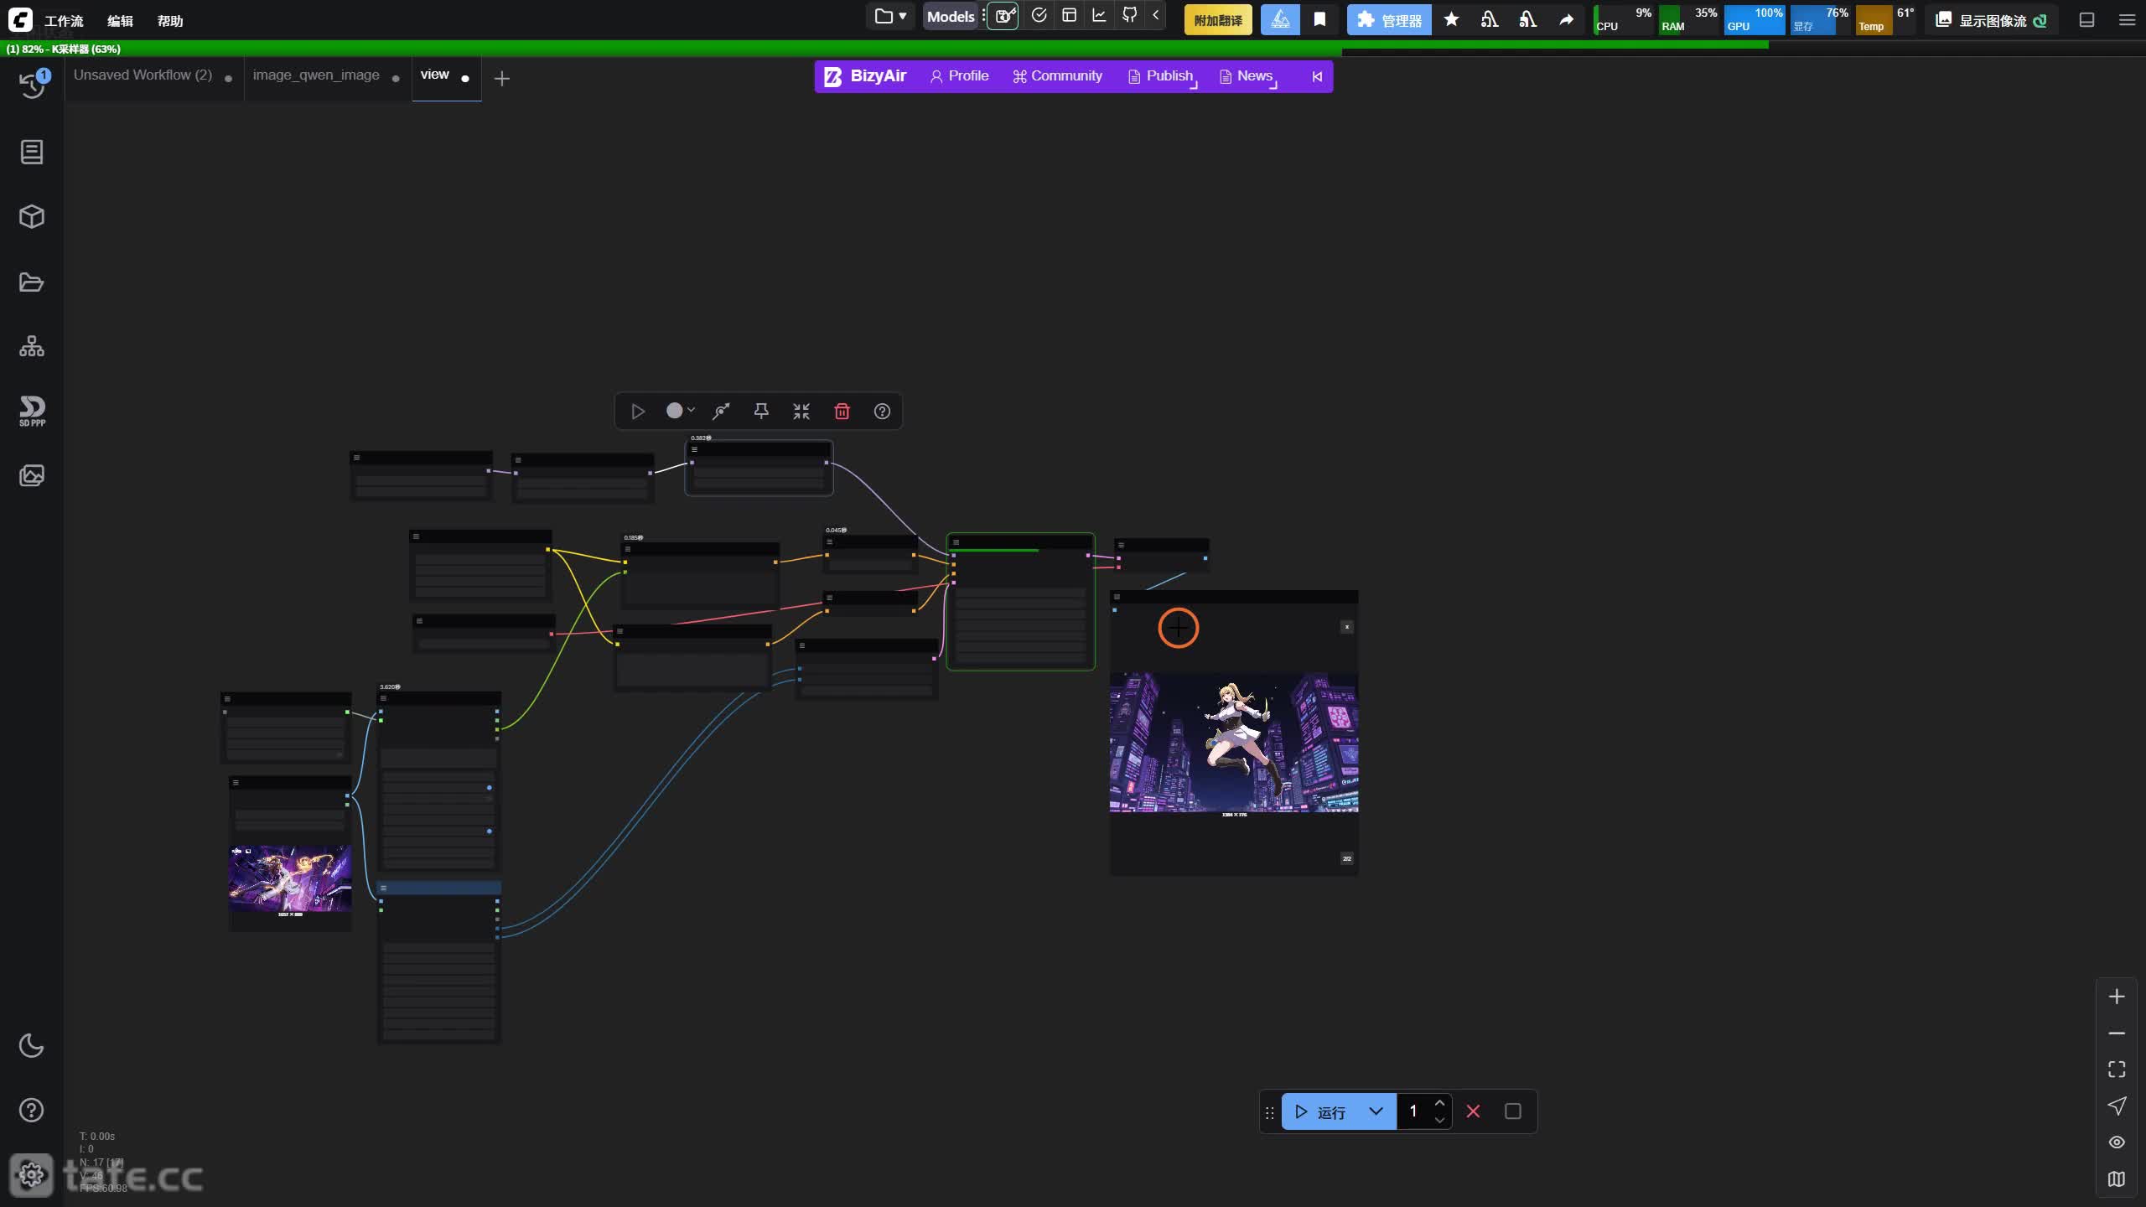
Task: Open BizyAir Publish menu
Action: (1161, 76)
